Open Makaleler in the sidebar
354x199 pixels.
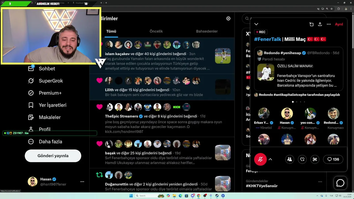click(44, 117)
